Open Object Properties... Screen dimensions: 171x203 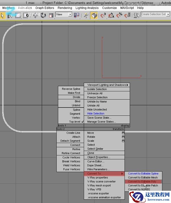click(104, 157)
